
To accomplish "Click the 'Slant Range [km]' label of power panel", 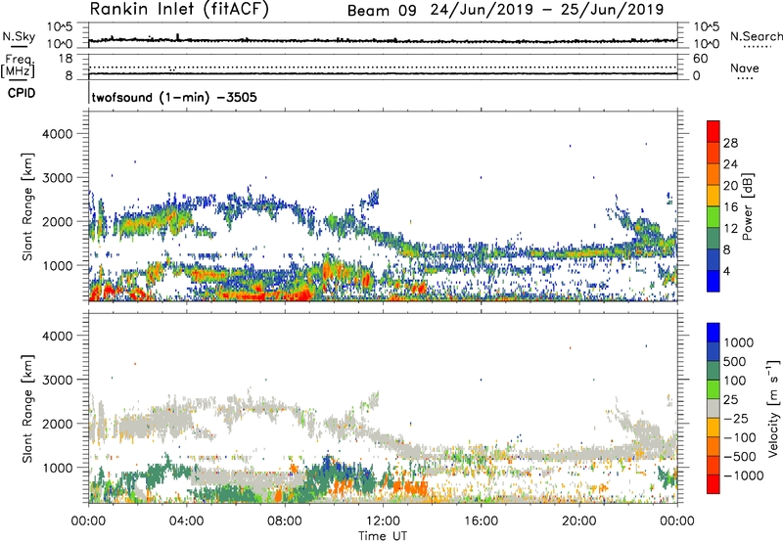I will click(x=27, y=206).
